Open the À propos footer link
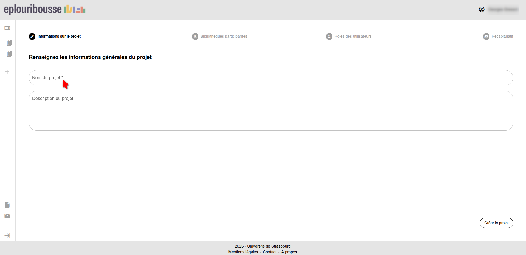 tap(289, 252)
